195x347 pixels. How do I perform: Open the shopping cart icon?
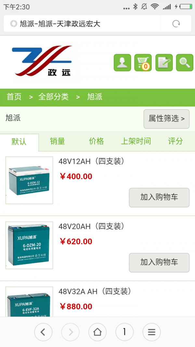click(x=143, y=63)
